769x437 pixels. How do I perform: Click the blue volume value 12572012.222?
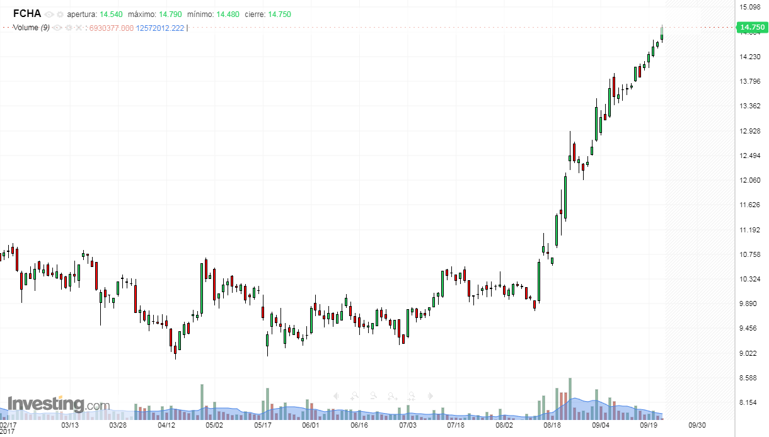point(160,28)
